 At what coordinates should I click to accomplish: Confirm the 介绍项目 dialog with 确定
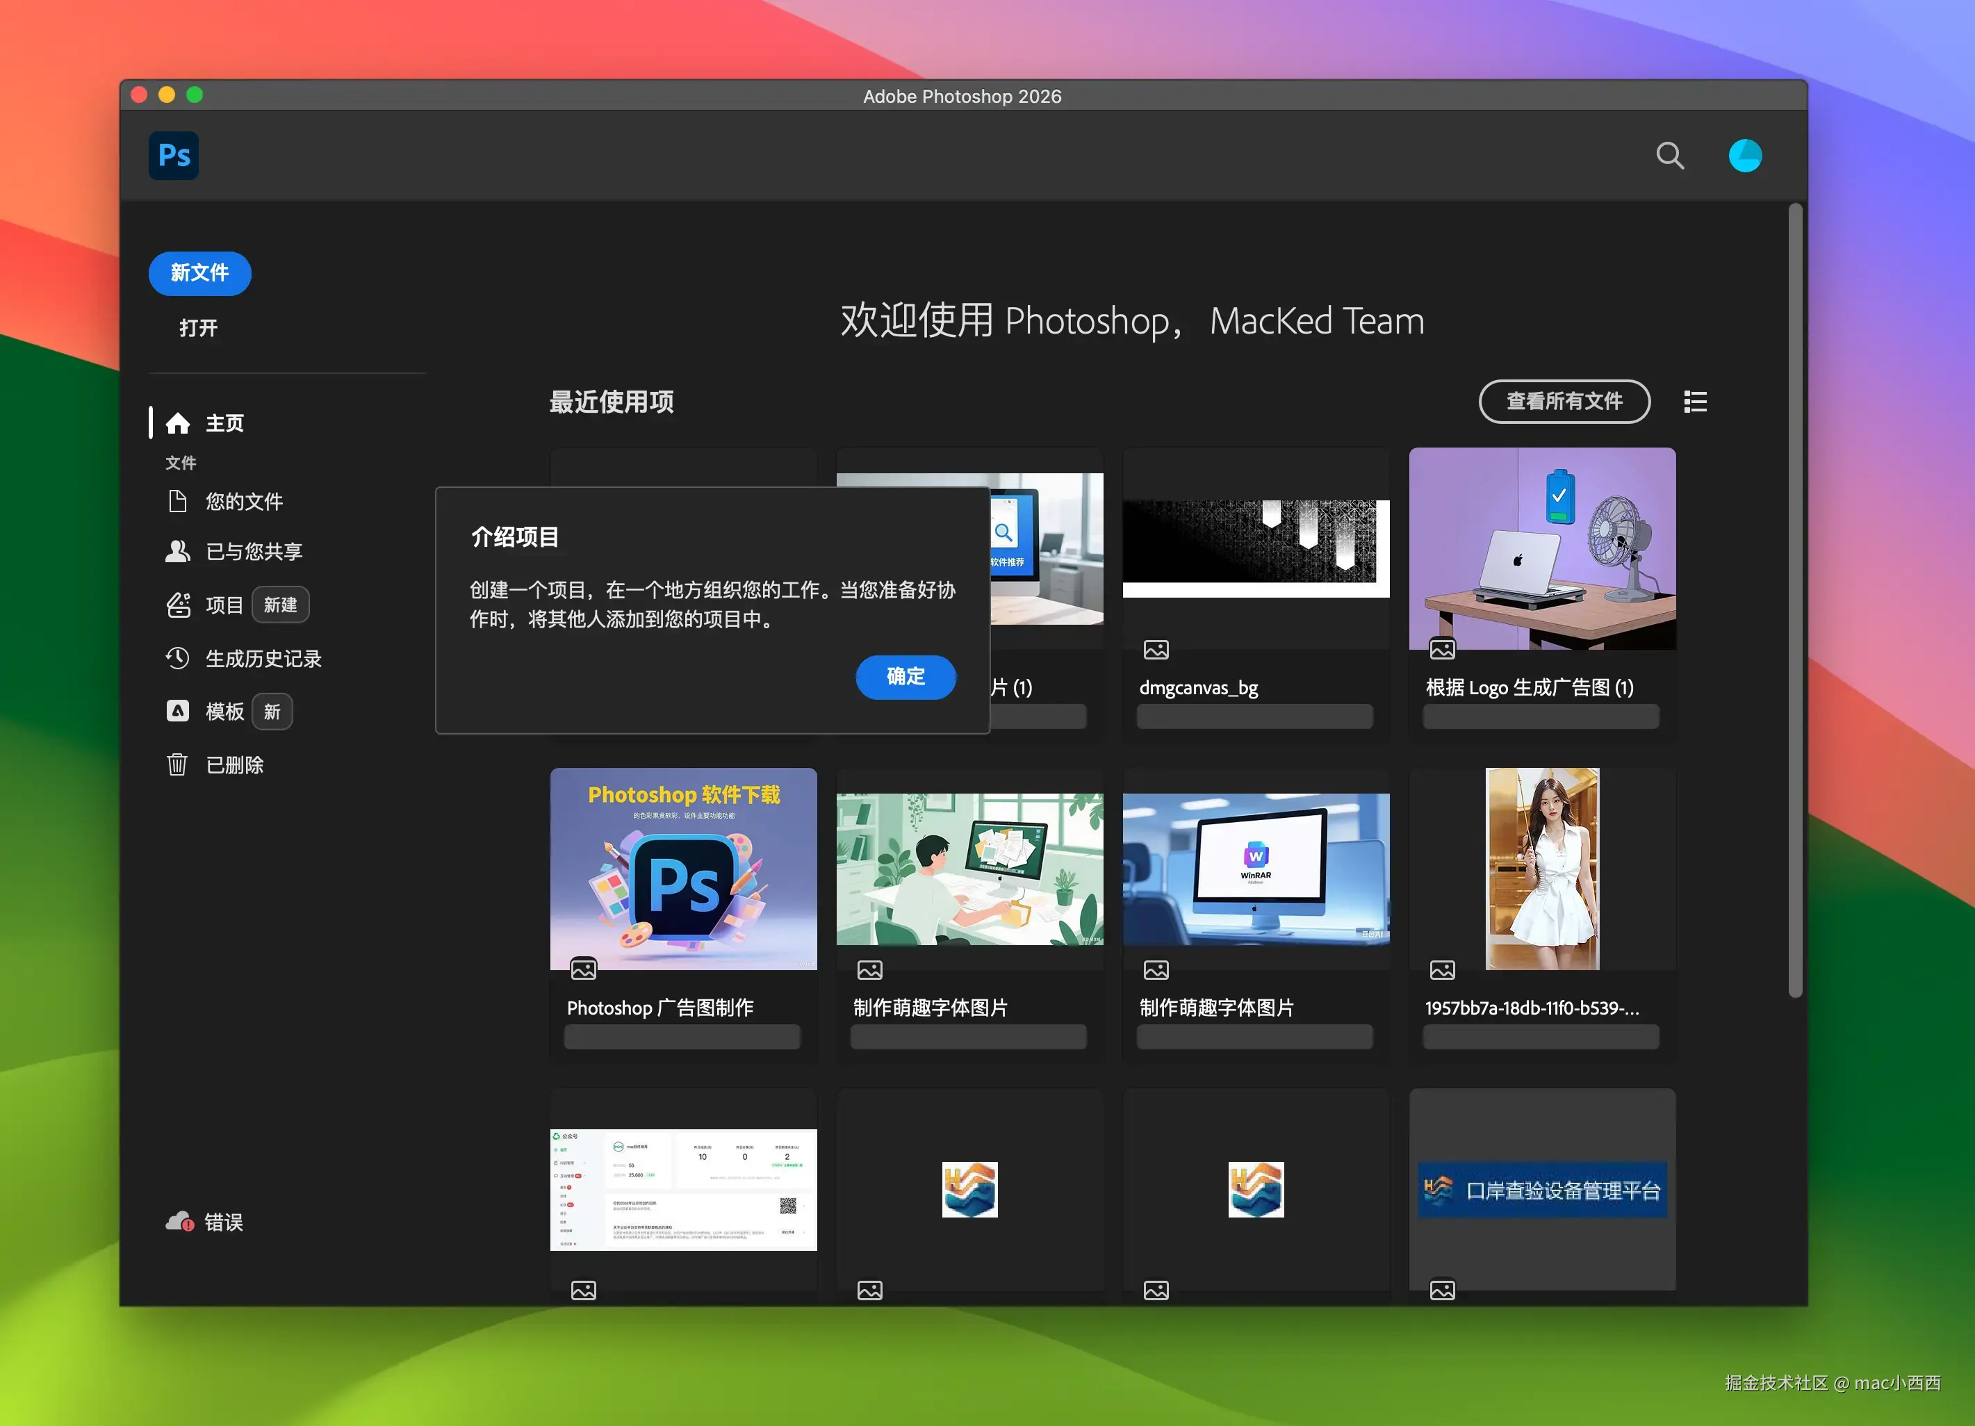[x=905, y=676]
